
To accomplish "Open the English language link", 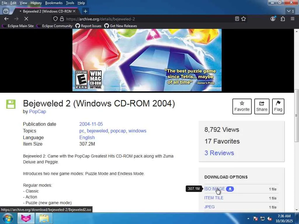I will (87, 138).
